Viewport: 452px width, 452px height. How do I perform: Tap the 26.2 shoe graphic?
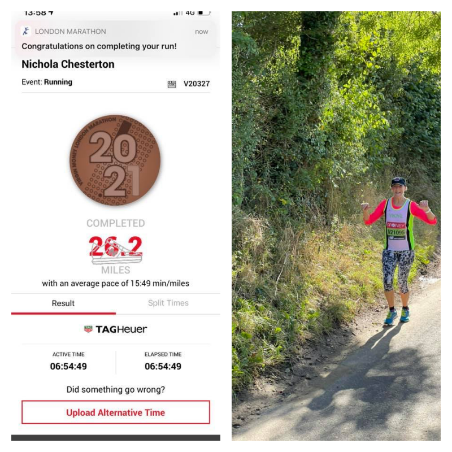116,250
